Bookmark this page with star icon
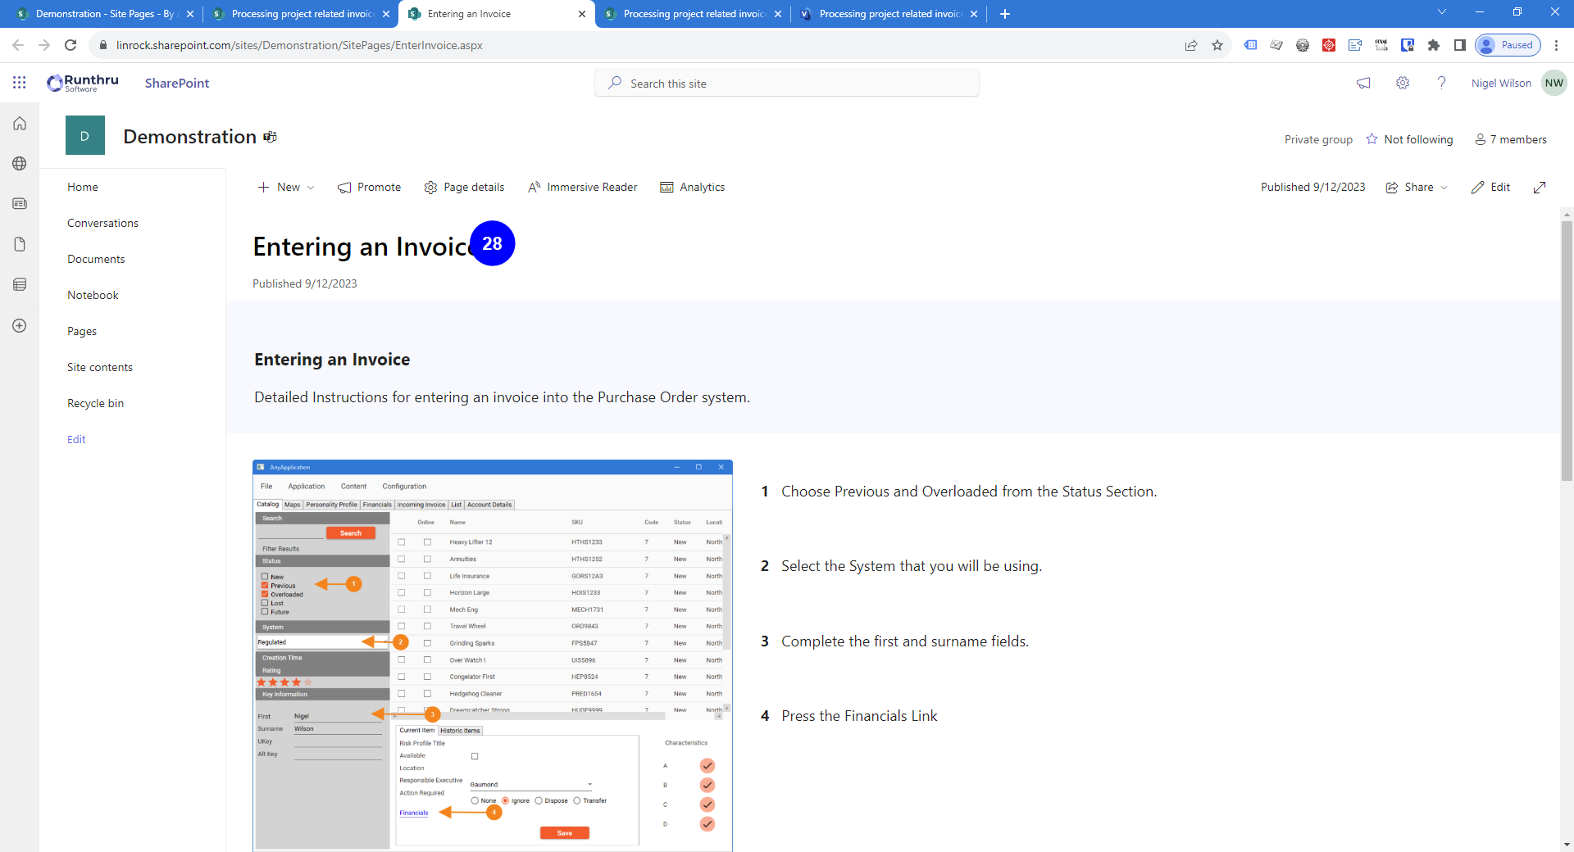Viewport: 1574px width, 852px height. 1217,45
